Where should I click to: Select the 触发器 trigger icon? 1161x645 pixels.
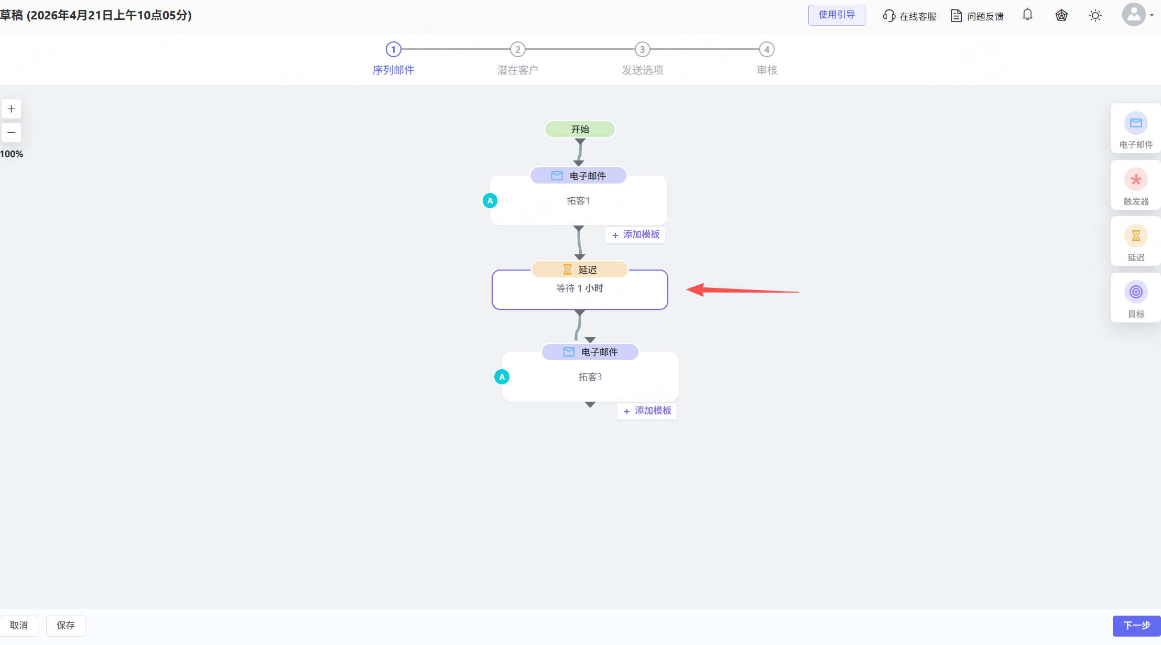(1135, 180)
